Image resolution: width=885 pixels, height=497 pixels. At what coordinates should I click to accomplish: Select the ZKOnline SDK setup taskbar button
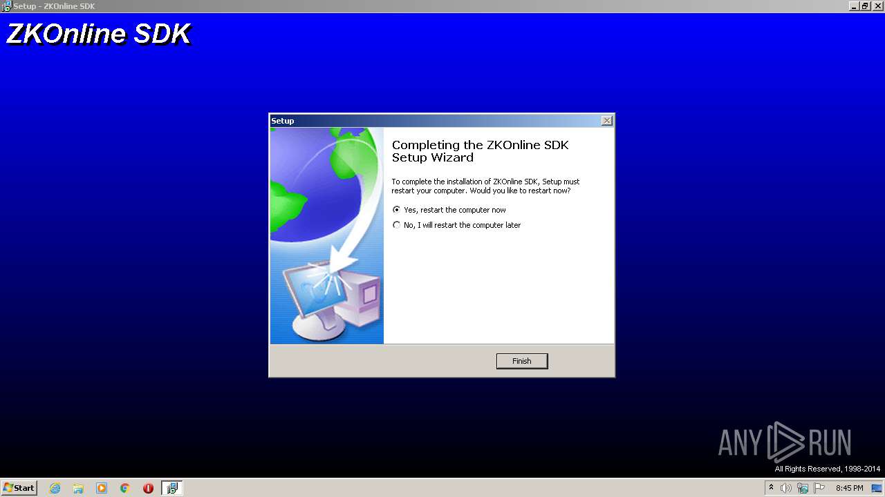[171, 488]
